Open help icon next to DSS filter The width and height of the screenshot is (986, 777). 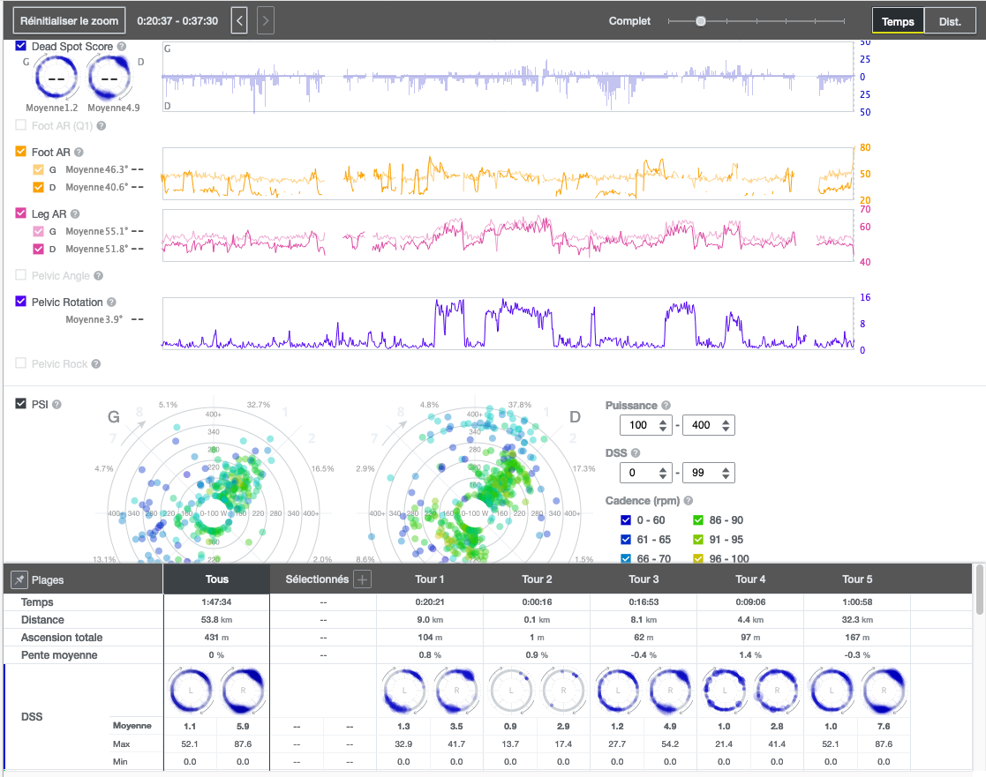coord(635,453)
